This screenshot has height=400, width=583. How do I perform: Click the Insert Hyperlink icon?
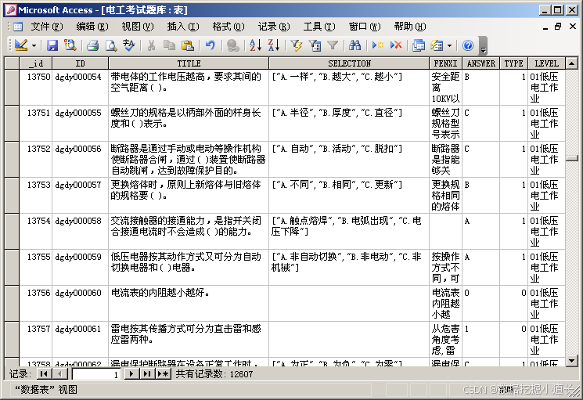pyautogui.click(x=232, y=45)
